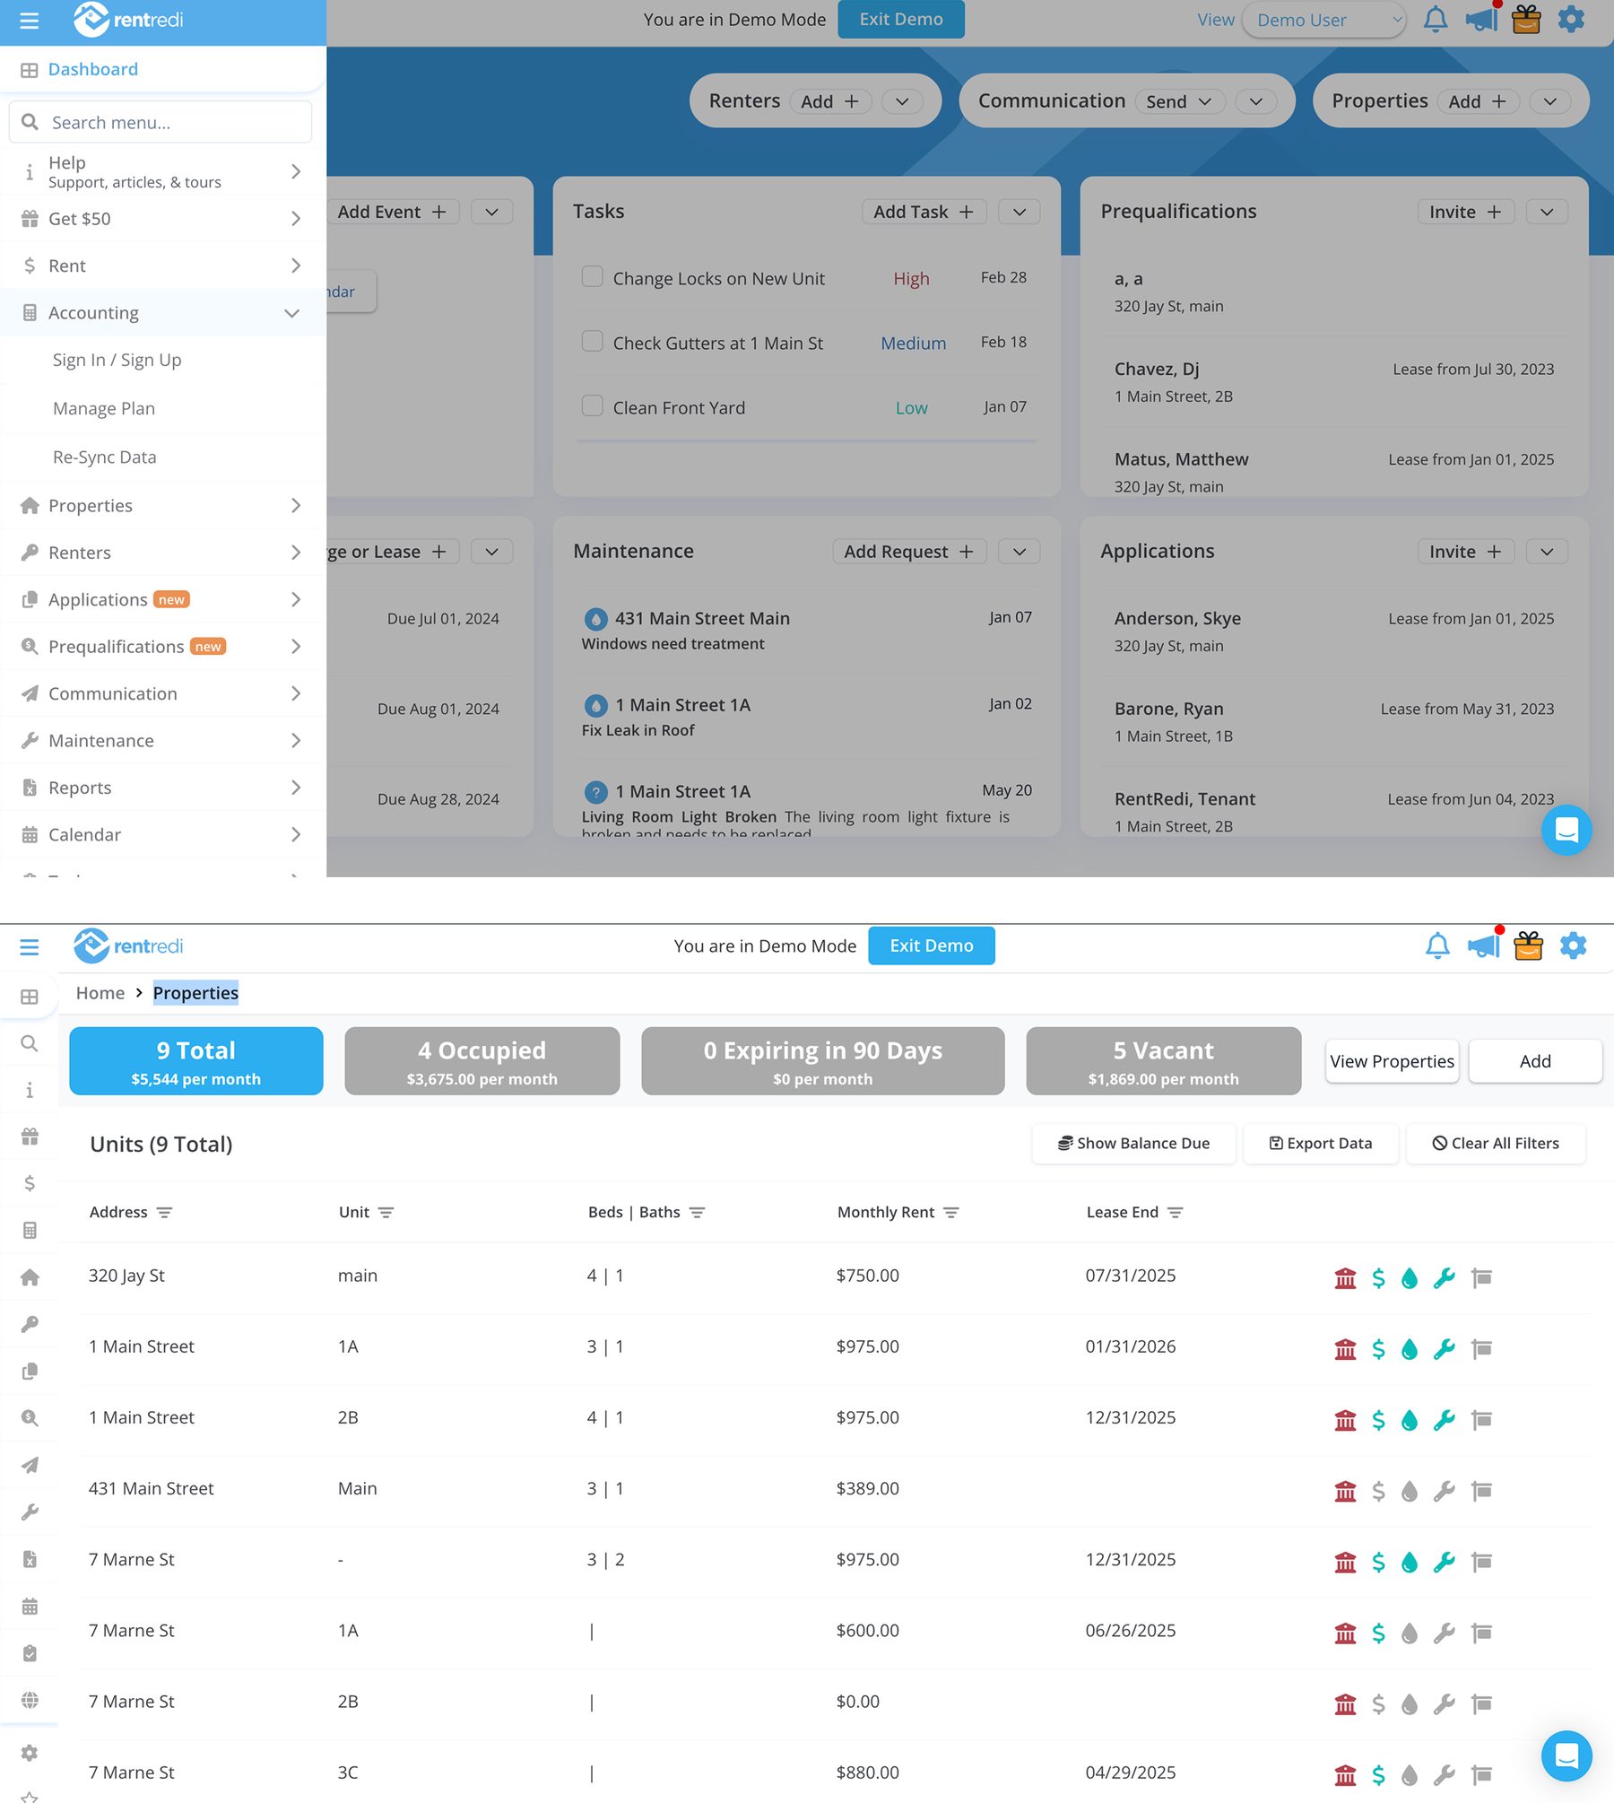Click the water drop icon for 1 Main Street 2B
This screenshot has height=1803, width=1614.
coord(1410,1420)
